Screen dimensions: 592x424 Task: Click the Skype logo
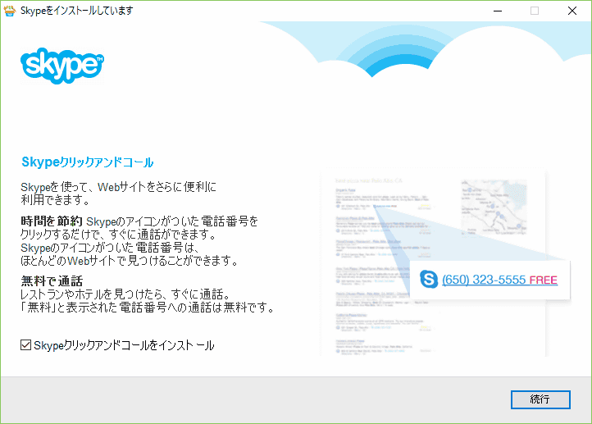[x=62, y=66]
